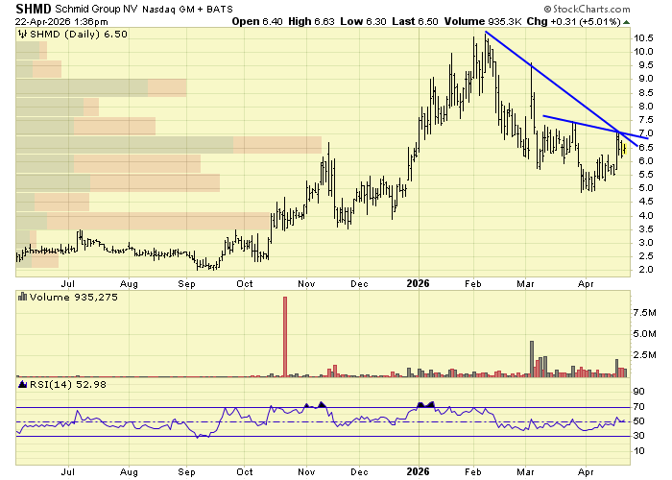Click the RSI(14) 52.98 legend label
The width and height of the screenshot is (672, 480).
[x=68, y=384]
